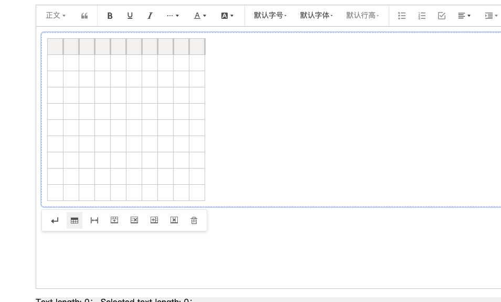The image size is (501, 302).
Task: Insert a todo checkbox item
Action: click(442, 16)
